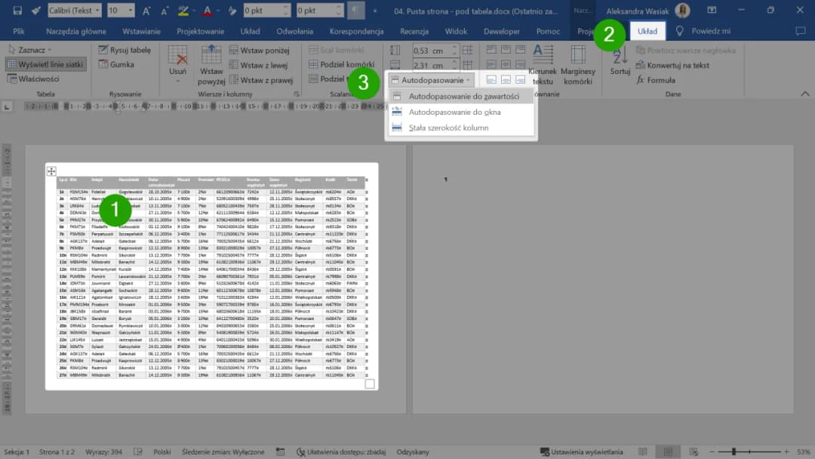This screenshot has width=815, height=459.
Task: Open Marginesy komórki cell margins
Action: pyautogui.click(x=577, y=63)
